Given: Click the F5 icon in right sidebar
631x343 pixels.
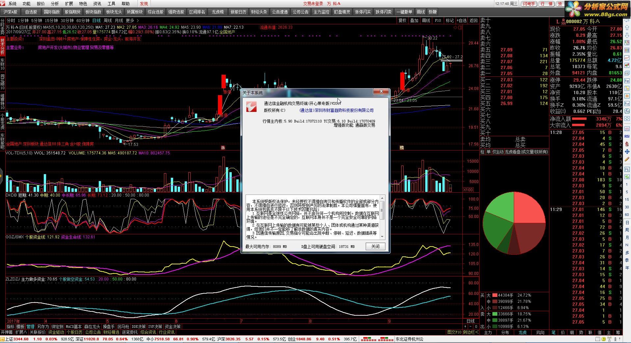Looking at the screenshot, I should pos(627,169).
